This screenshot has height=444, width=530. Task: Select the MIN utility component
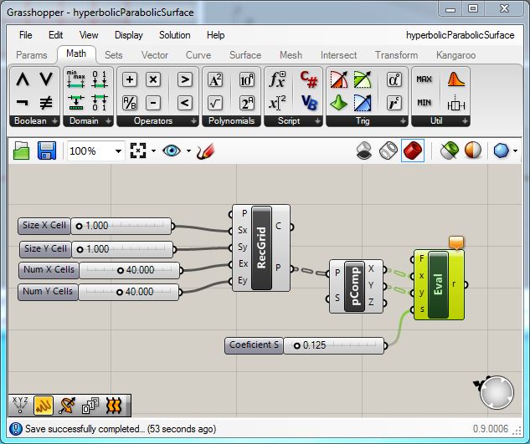(x=425, y=102)
